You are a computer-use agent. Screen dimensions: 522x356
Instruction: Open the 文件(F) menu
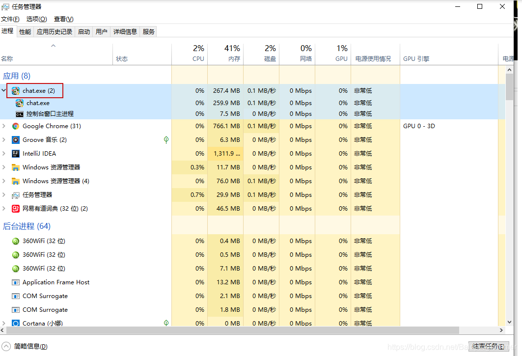(x=10, y=19)
